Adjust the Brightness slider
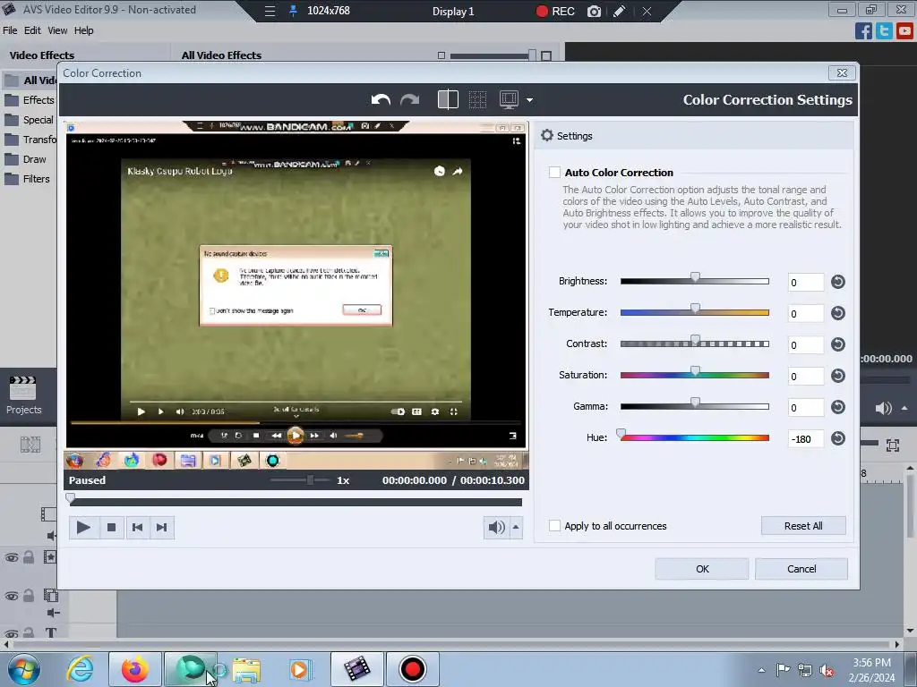 [x=695, y=278]
